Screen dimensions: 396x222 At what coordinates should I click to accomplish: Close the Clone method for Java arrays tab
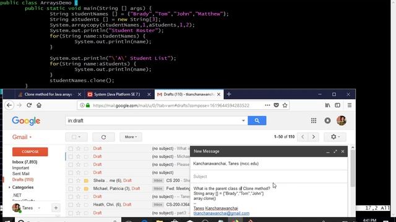pyautogui.click(x=79, y=94)
